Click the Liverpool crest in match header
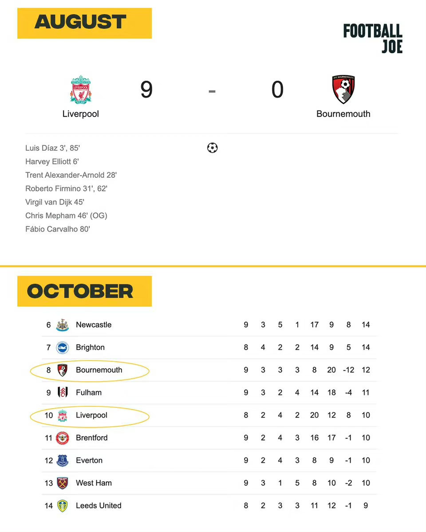The width and height of the screenshot is (426, 532). click(80, 90)
